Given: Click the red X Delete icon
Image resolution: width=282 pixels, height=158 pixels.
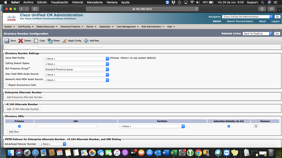Looking at the screenshot, I should pos(21,41).
